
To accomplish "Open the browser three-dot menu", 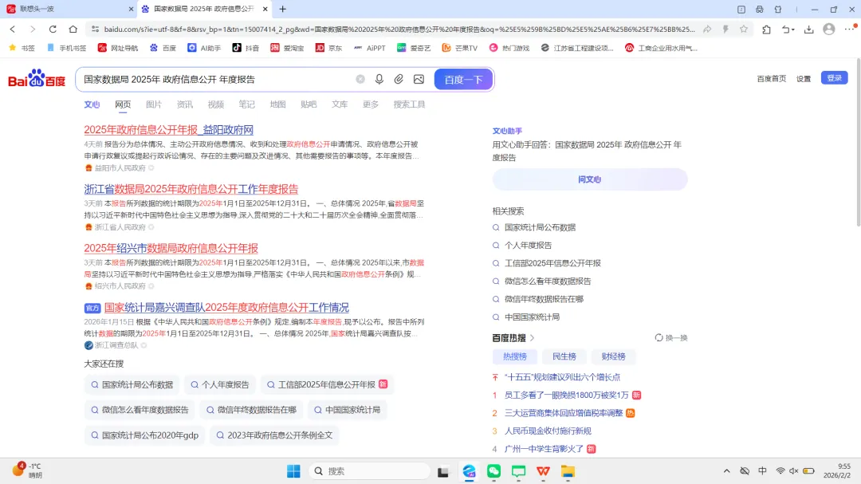I will click(850, 29).
